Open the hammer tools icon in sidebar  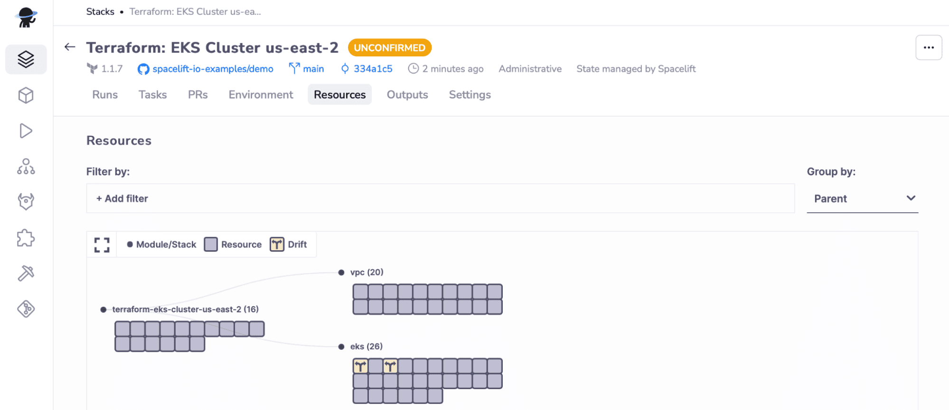coord(26,273)
